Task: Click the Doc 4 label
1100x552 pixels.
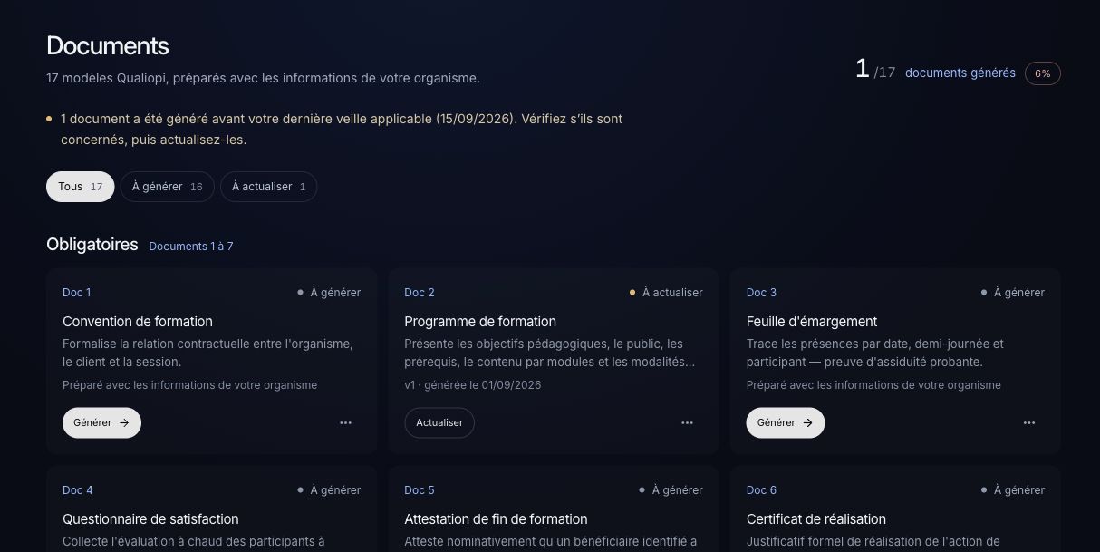Action: click(78, 490)
